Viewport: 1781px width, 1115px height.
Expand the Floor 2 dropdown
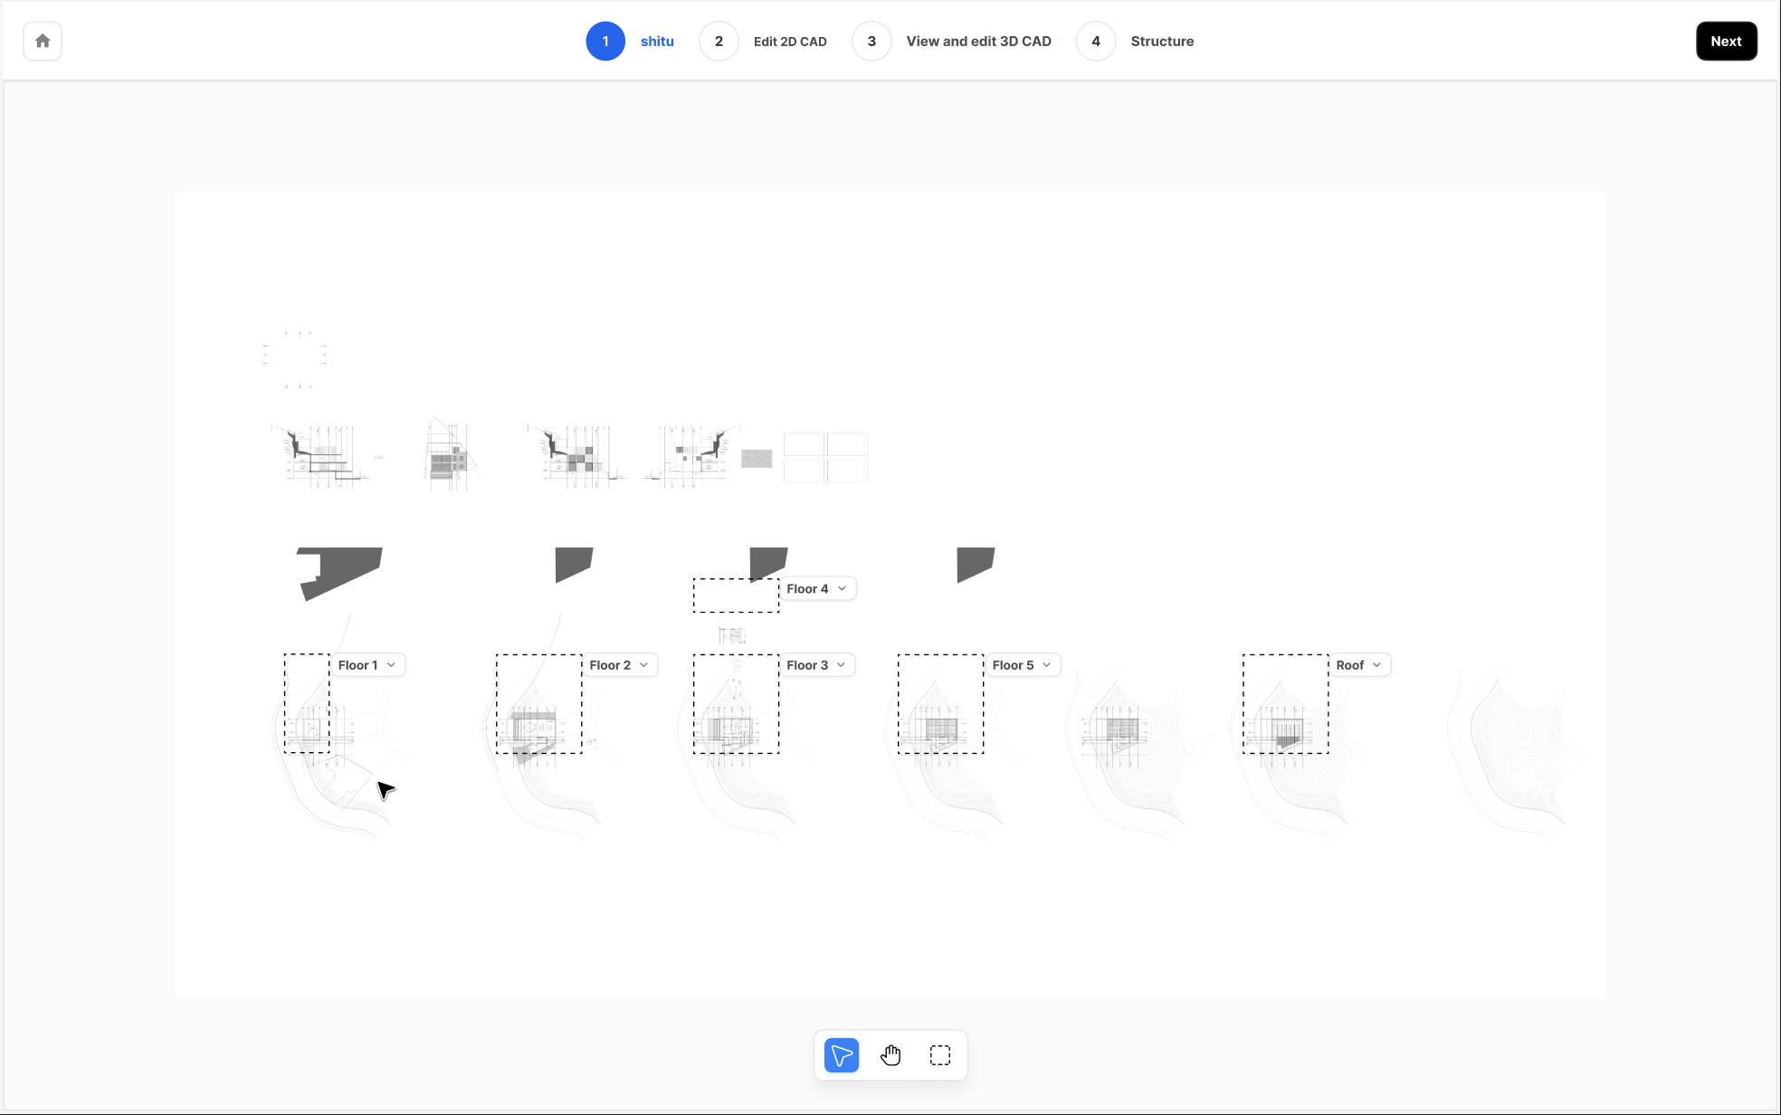620,665
